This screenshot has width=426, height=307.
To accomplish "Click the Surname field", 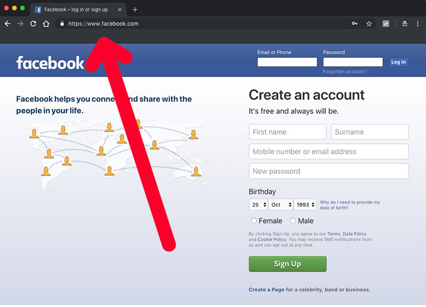I will 370,132.
